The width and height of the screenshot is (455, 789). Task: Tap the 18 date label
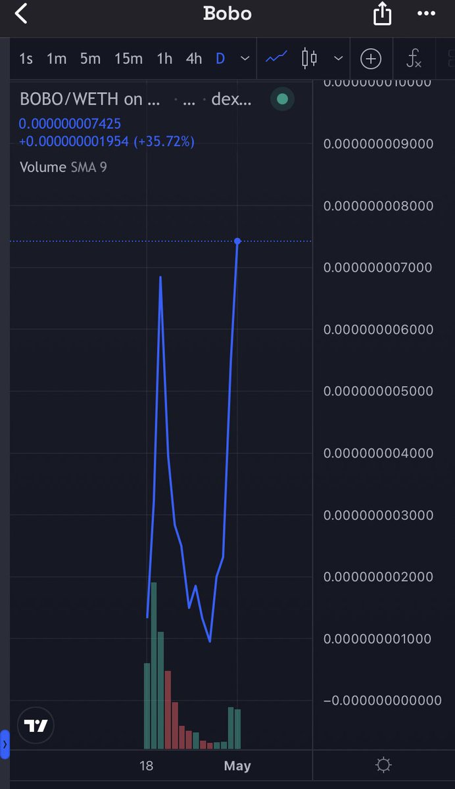[147, 766]
